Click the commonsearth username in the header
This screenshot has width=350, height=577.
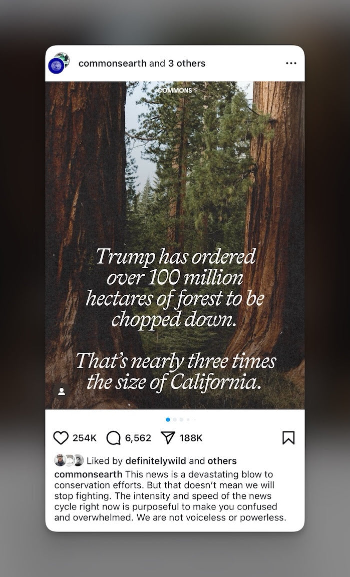tap(113, 64)
